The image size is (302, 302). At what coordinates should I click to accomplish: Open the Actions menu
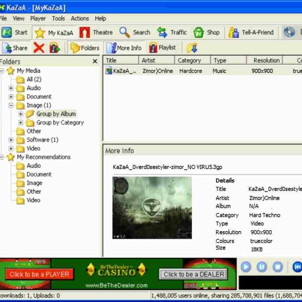click(80, 19)
